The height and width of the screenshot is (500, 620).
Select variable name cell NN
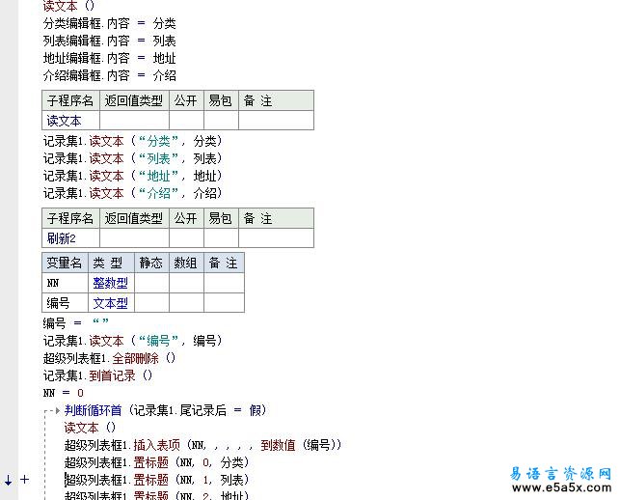(65, 283)
